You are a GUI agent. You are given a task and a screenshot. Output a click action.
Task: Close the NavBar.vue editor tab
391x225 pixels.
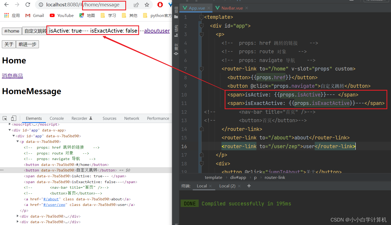247,8
